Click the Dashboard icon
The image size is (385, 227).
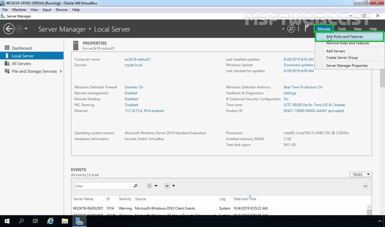7,48
